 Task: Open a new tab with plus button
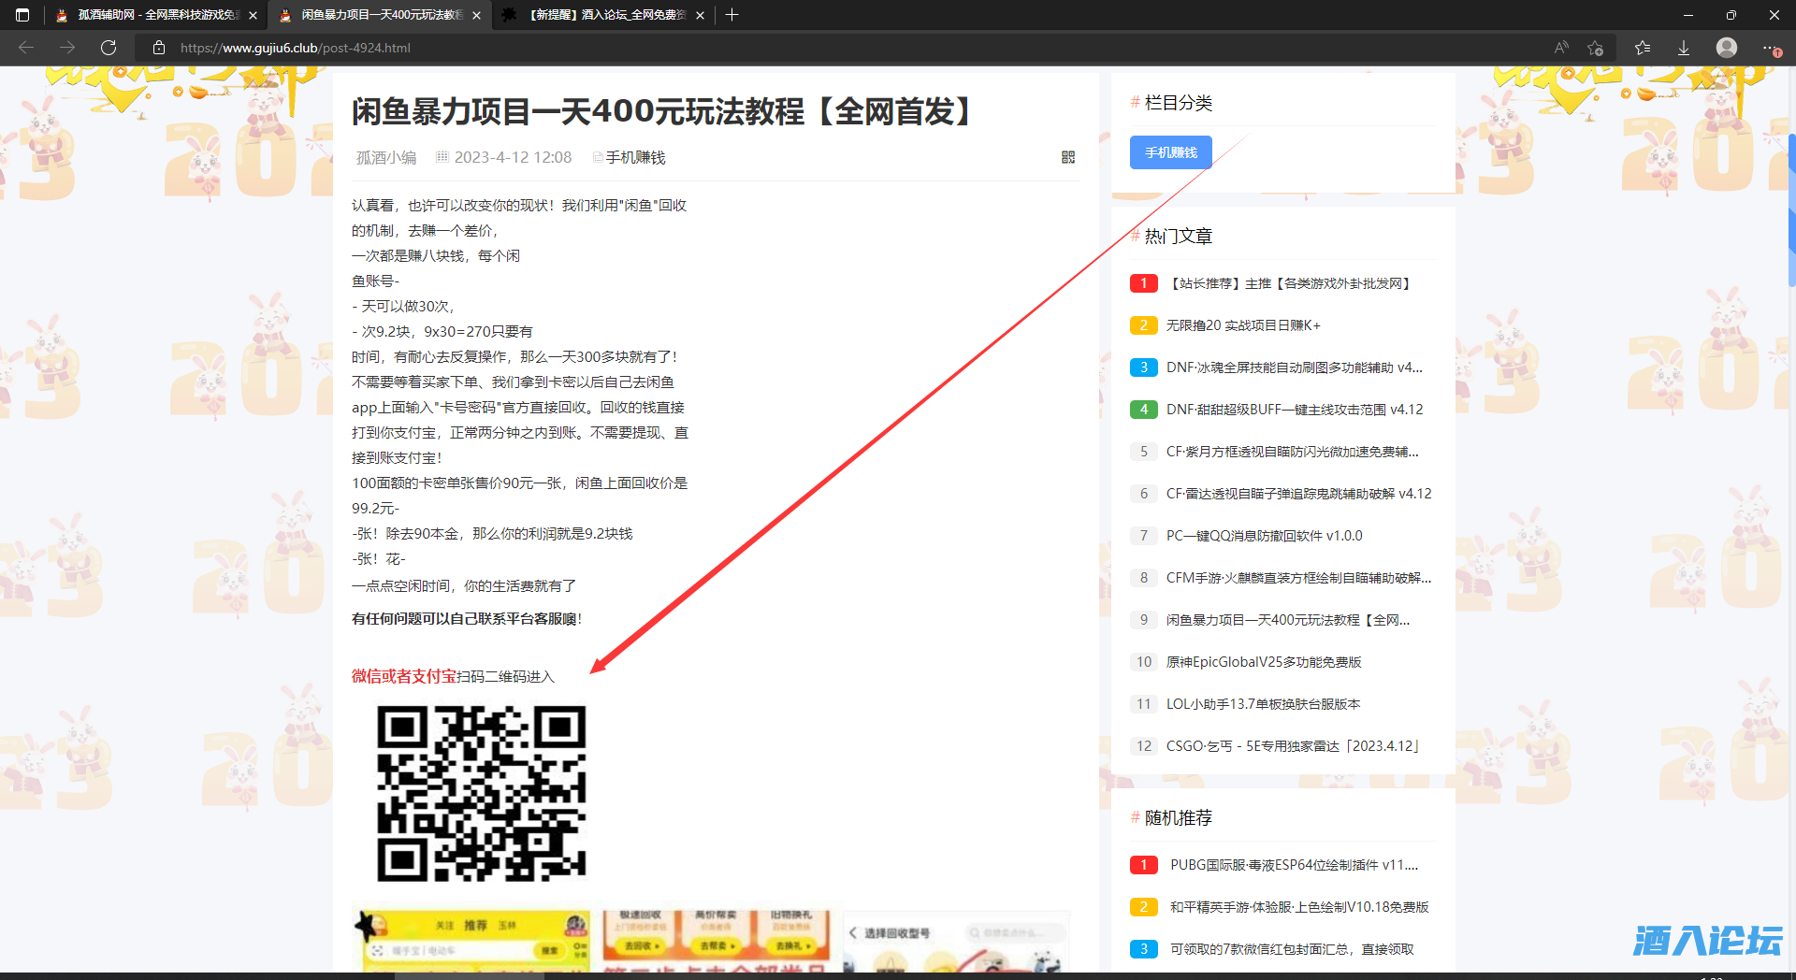click(732, 15)
